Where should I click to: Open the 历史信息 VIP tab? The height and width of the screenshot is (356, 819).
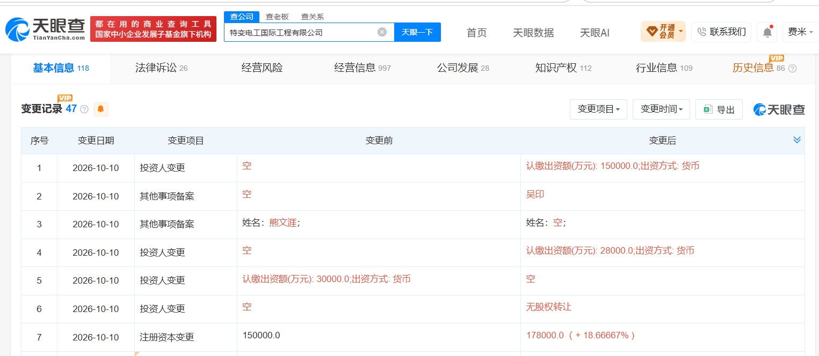[x=759, y=68]
